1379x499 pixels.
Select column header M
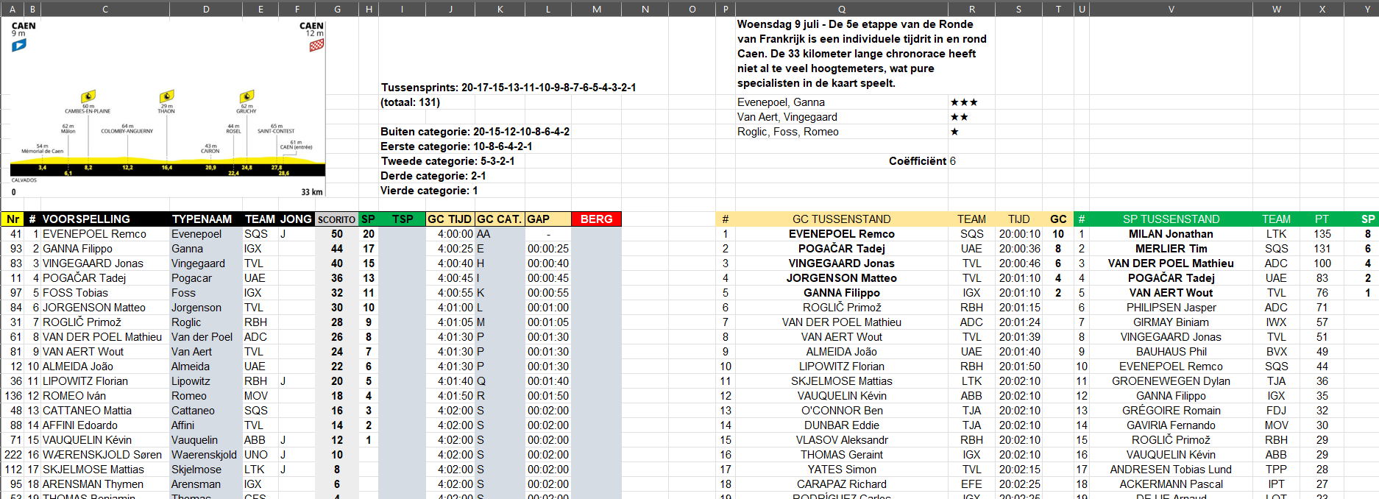click(596, 9)
